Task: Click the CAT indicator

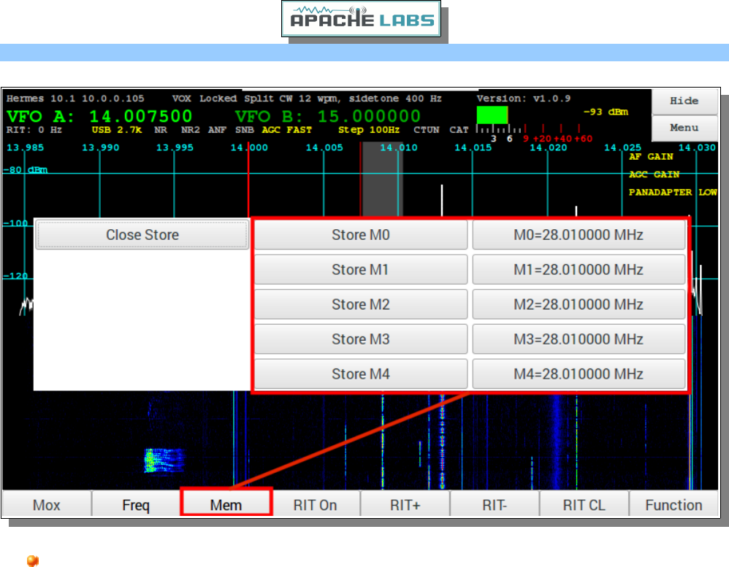Action: tap(459, 130)
